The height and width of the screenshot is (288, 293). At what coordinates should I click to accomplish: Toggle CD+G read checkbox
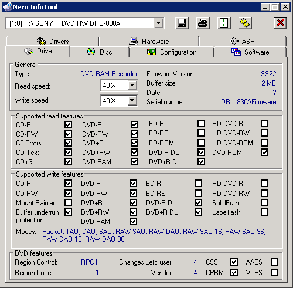[68, 161]
